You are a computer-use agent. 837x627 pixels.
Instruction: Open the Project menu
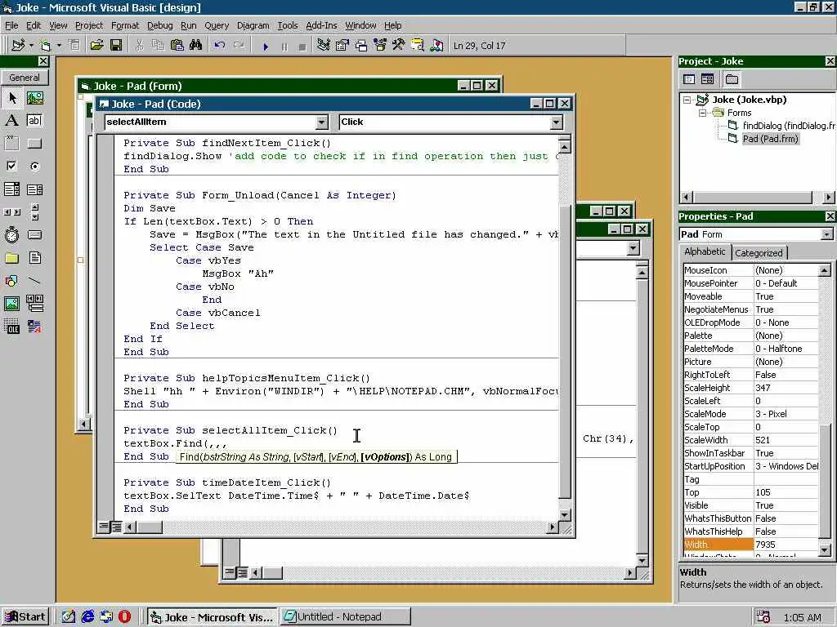tap(89, 25)
